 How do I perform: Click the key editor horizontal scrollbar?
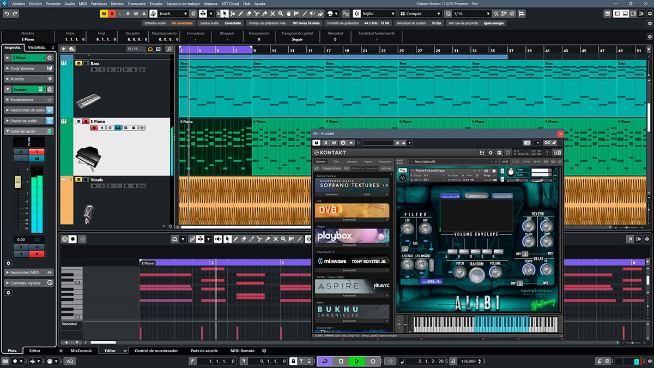[x=103, y=342]
